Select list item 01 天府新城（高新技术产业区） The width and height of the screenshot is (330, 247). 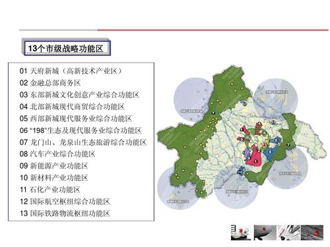tap(71, 71)
